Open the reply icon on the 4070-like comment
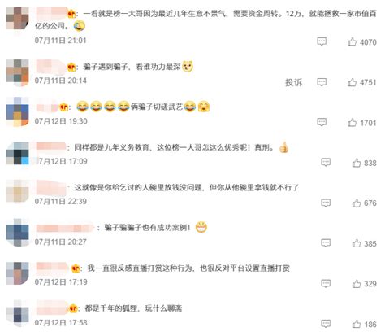The width and height of the screenshot is (385, 336). pyautogui.click(x=322, y=41)
